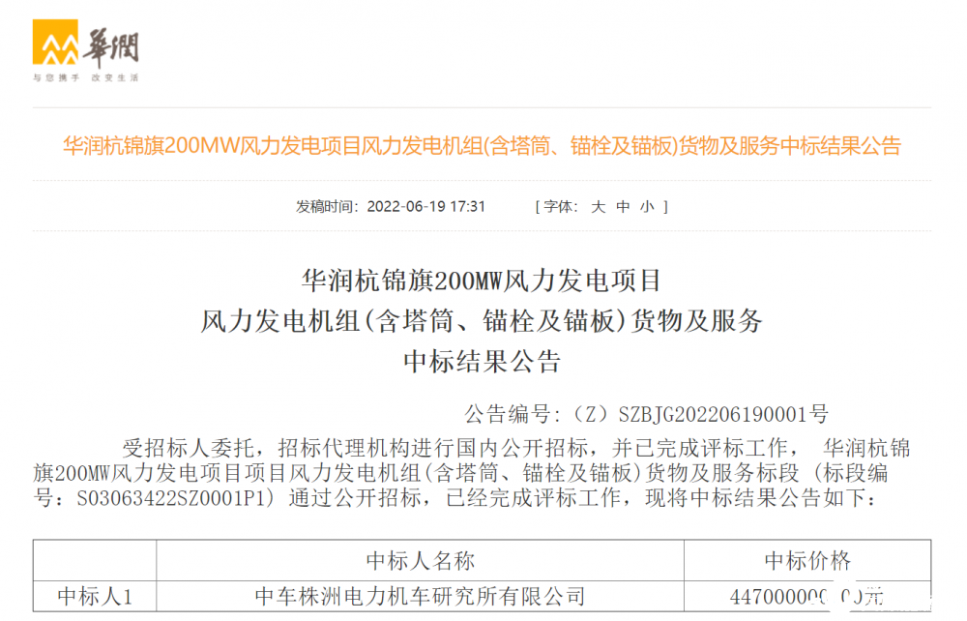Click the publish time 2022-06-19 17:31
The height and width of the screenshot is (621, 967).
coord(426,207)
